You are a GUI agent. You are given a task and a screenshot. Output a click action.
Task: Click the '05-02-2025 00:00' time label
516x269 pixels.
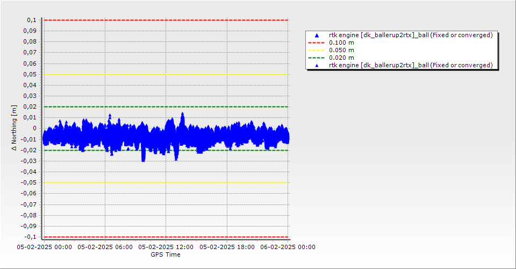tap(45, 247)
